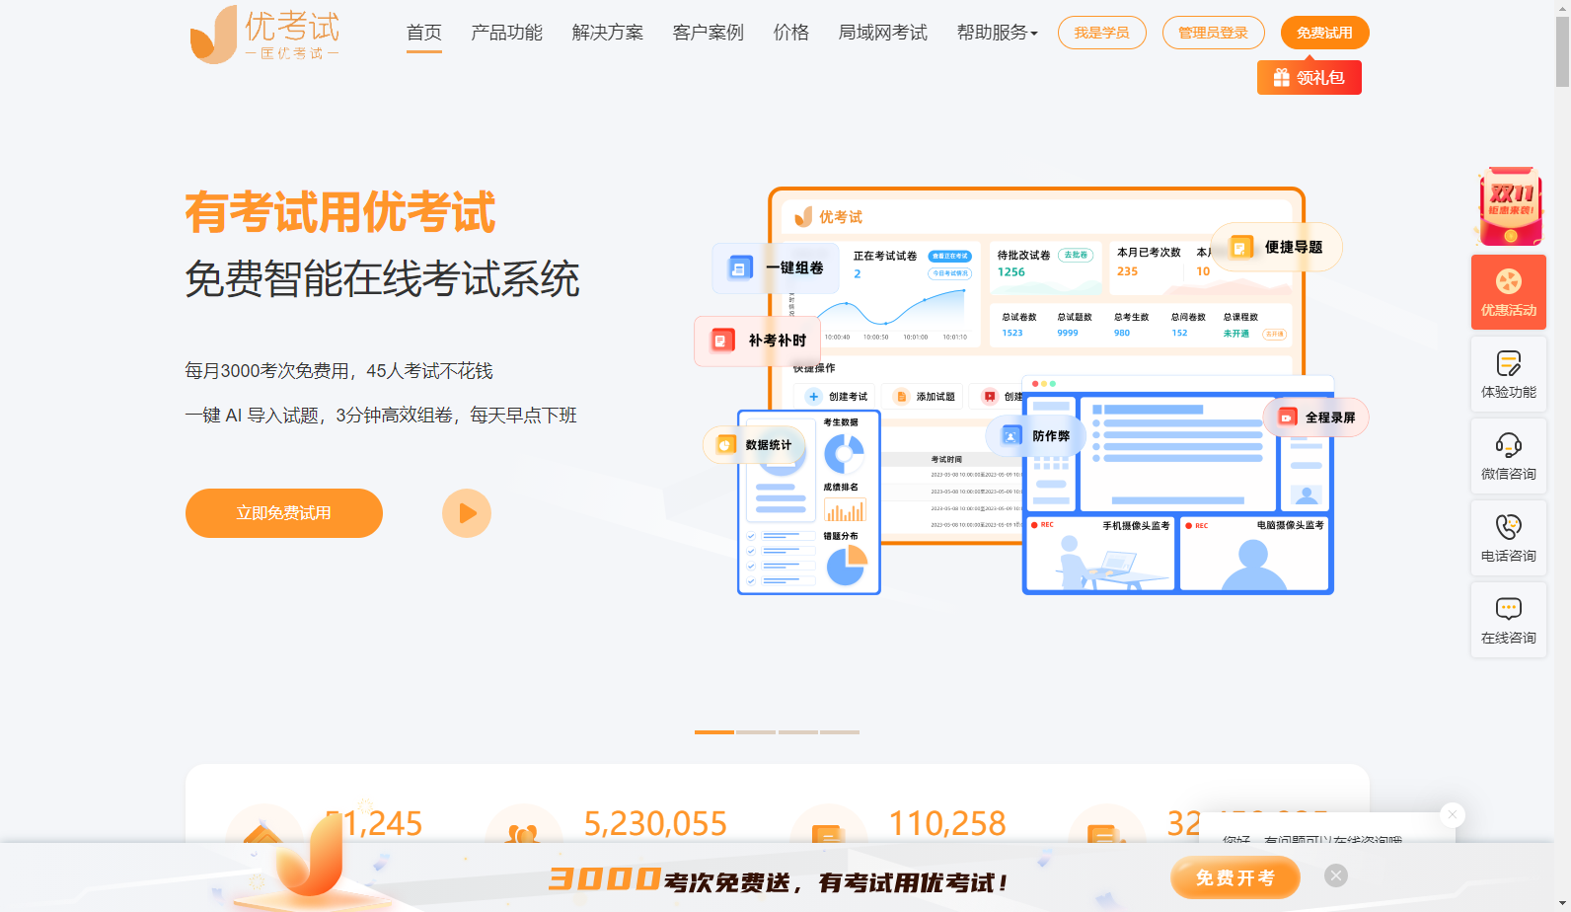
Task: Select the third carousel indicator
Action: pyautogui.click(x=798, y=732)
